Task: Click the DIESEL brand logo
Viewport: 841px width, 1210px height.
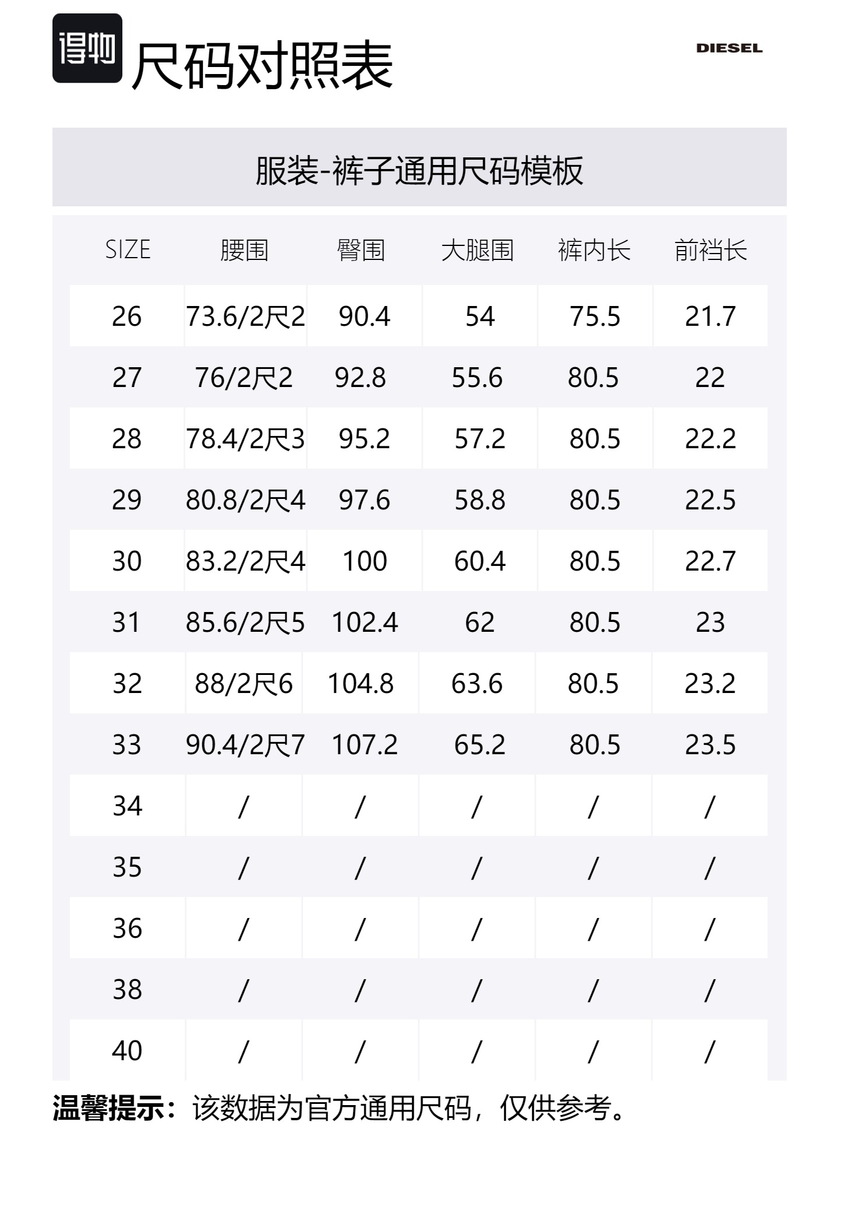Action: (x=729, y=48)
